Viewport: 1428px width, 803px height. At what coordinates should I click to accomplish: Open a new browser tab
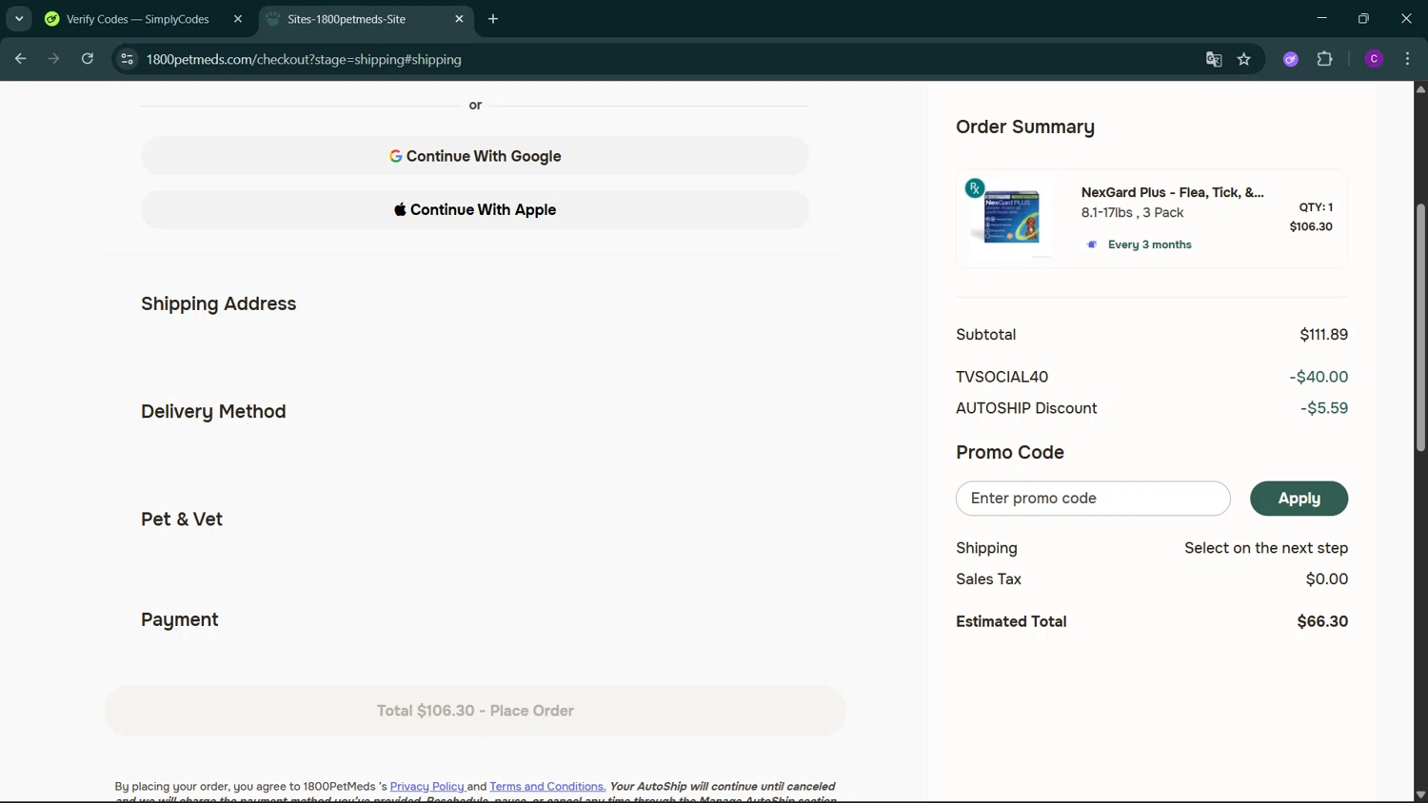click(493, 19)
